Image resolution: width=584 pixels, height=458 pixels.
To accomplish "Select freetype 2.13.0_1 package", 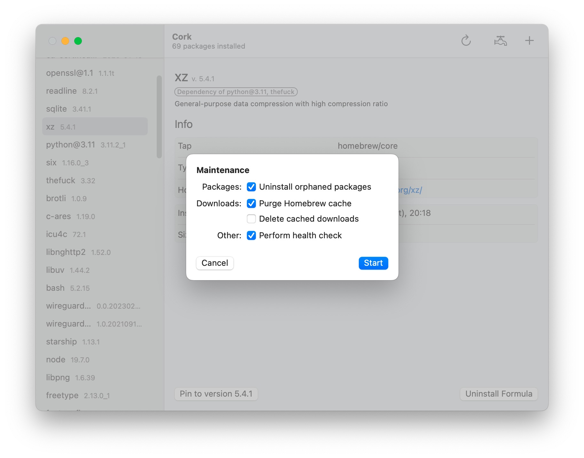I will tap(95, 396).
